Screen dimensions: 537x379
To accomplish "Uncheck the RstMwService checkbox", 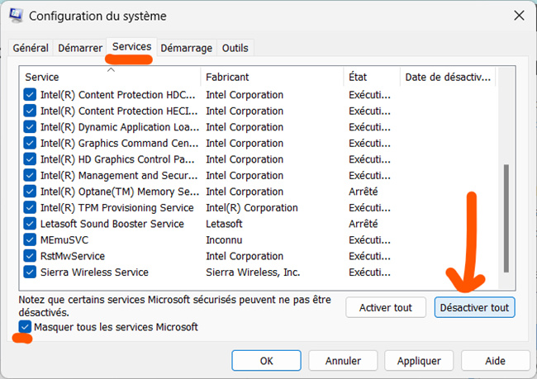I will pos(30,256).
